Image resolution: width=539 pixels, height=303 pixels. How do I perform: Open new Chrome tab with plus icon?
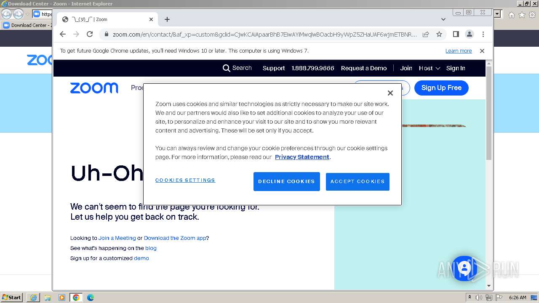[167, 19]
